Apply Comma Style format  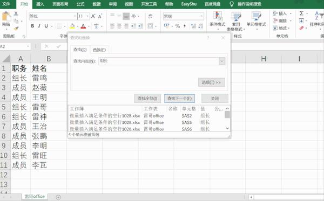tap(185, 26)
